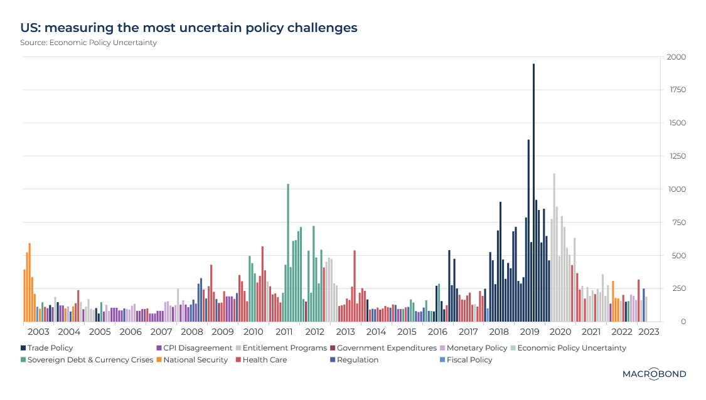This screenshot has width=706, height=400.
Task: Select the Entitlement Programs legend swatch
Action: click(238, 348)
